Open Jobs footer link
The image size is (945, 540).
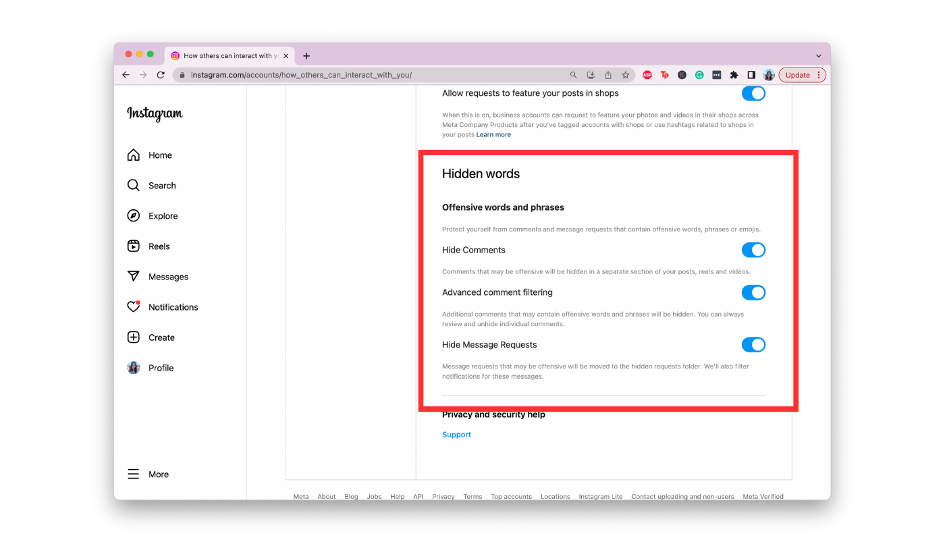pyautogui.click(x=375, y=496)
